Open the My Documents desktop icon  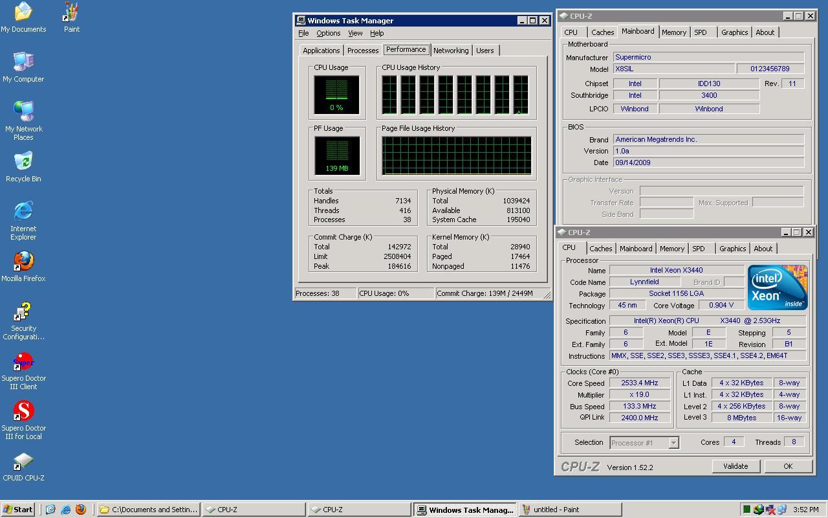[x=23, y=17]
